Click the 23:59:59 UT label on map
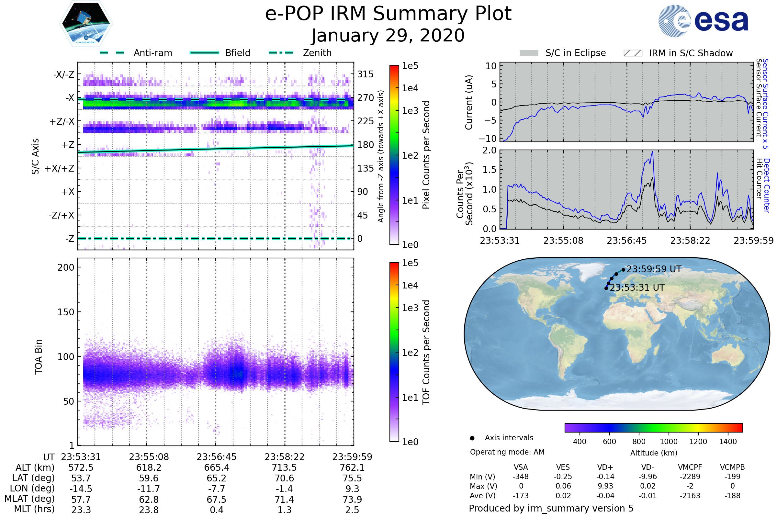Screen dimensions: 777x518 pos(654,269)
